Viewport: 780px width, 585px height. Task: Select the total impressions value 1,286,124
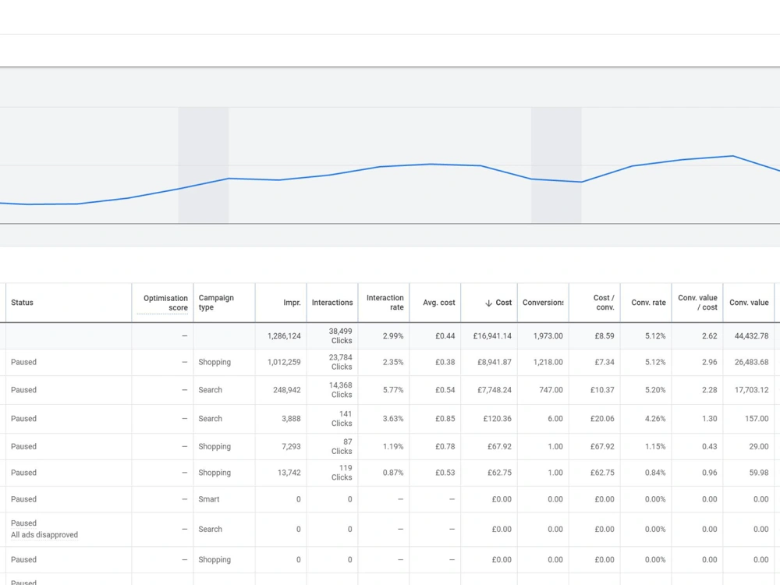click(284, 336)
